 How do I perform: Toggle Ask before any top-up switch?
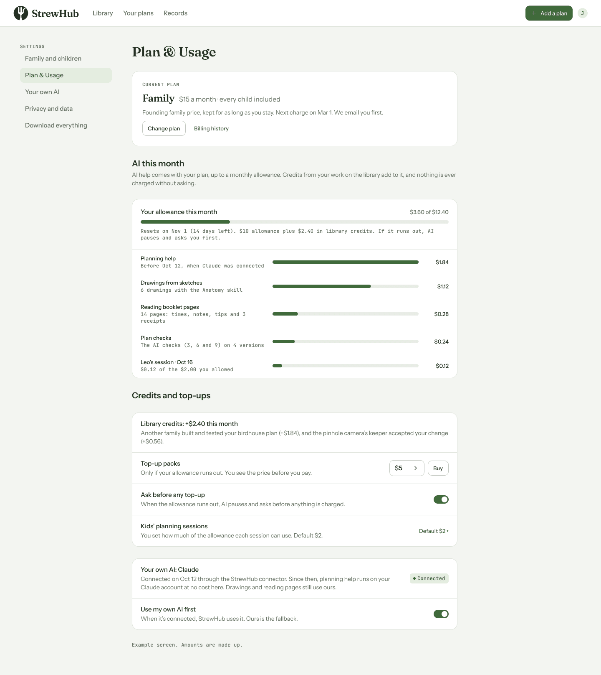coord(441,499)
